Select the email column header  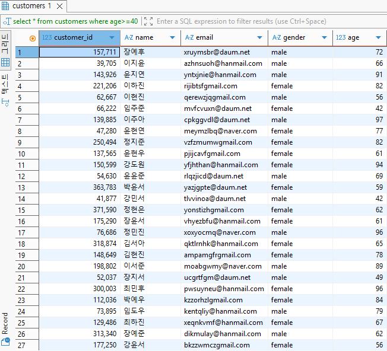tap(224, 38)
